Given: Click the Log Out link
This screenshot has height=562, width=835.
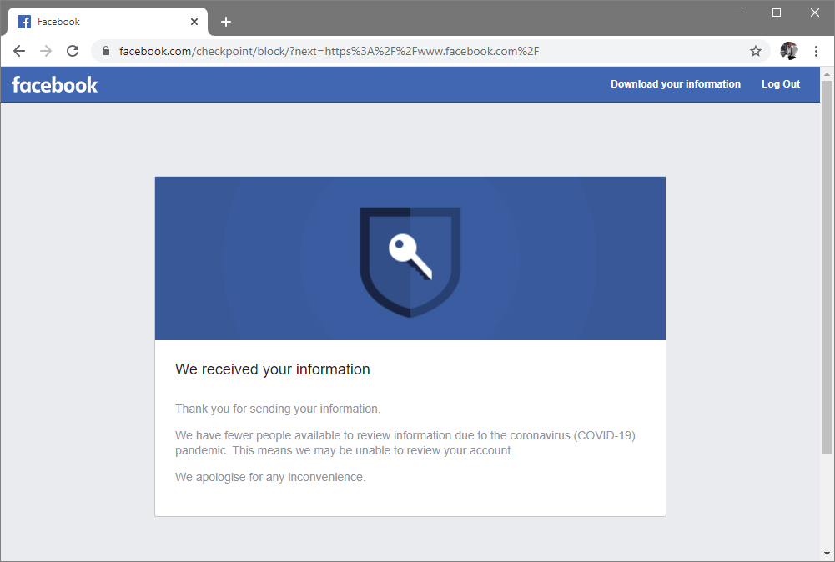Looking at the screenshot, I should [x=781, y=84].
